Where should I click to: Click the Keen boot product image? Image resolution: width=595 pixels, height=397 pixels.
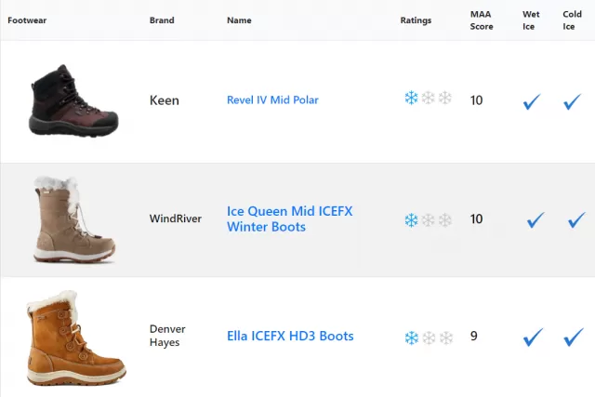[x=74, y=99]
